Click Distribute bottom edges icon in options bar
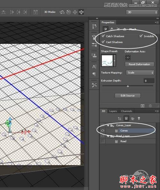This screenshot has height=190, width=160. pyautogui.click(x=4, y=12)
